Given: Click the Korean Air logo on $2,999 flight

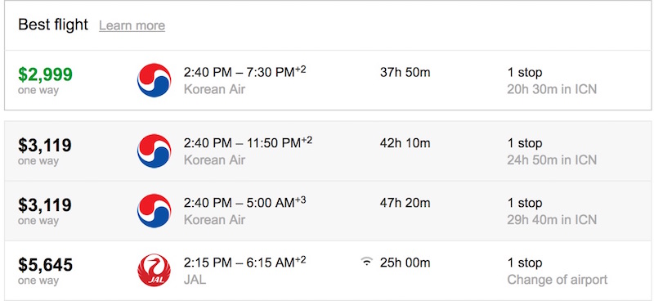Looking at the screenshot, I should click(x=154, y=80).
